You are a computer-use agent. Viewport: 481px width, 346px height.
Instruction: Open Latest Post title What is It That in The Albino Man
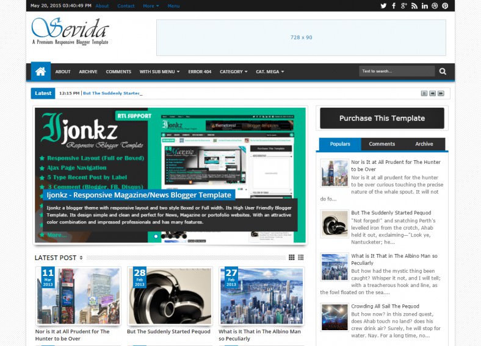click(259, 335)
